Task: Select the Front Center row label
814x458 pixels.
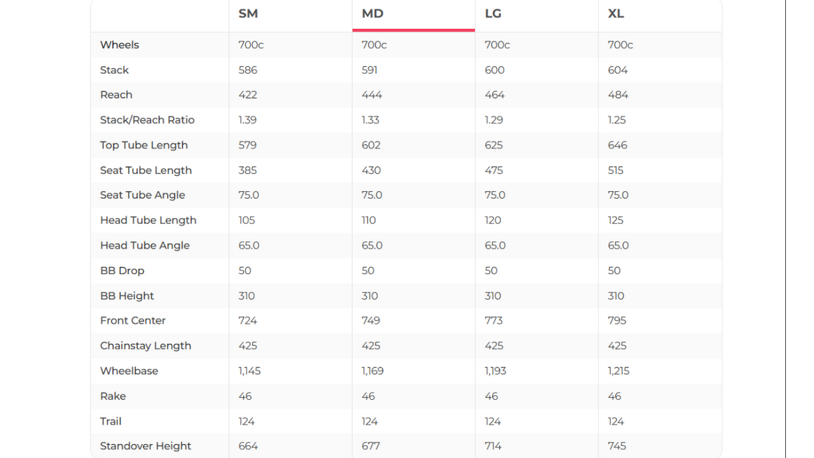Action: tap(133, 321)
